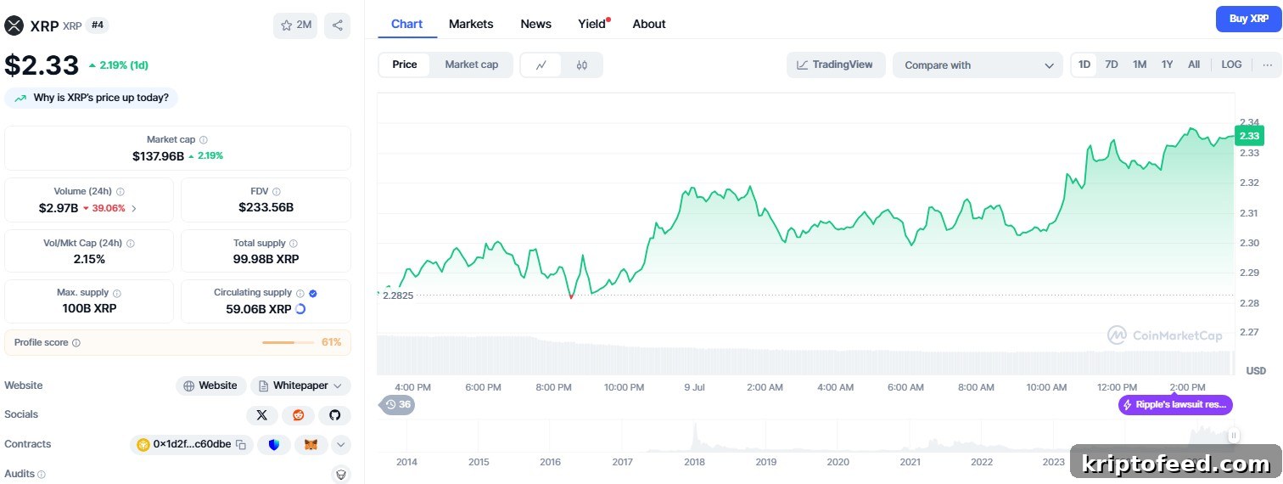Open the About tab
The width and height of the screenshot is (1283, 484).
pos(649,24)
